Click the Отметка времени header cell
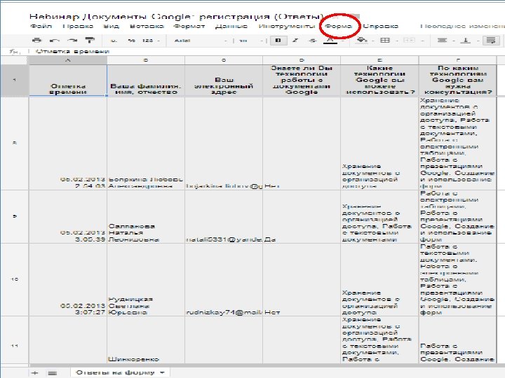 [x=68, y=80]
